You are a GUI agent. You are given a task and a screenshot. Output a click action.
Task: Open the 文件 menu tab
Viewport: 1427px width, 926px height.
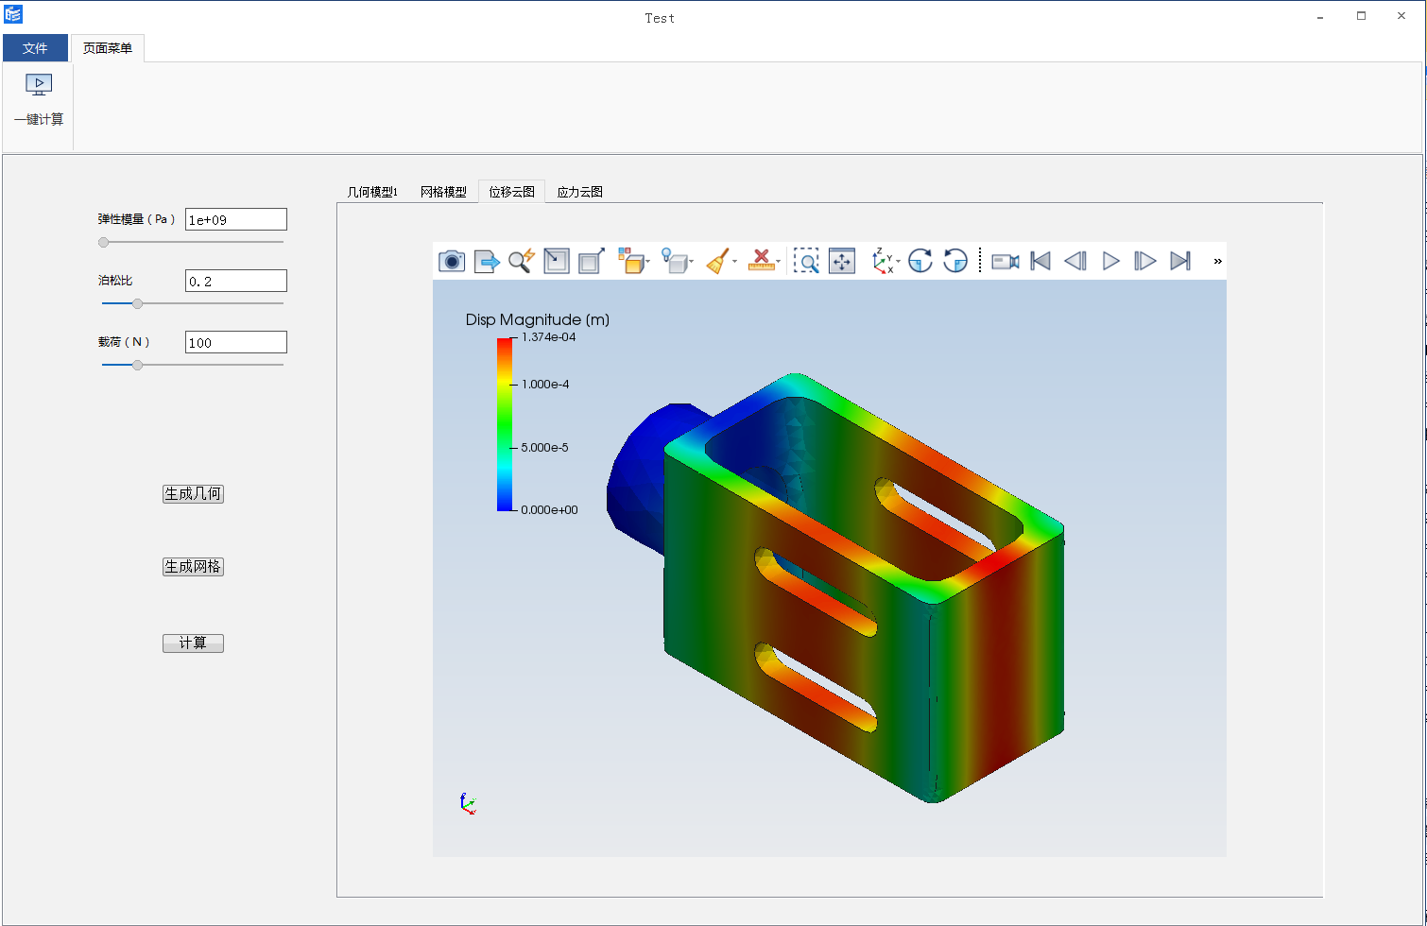pos(35,48)
